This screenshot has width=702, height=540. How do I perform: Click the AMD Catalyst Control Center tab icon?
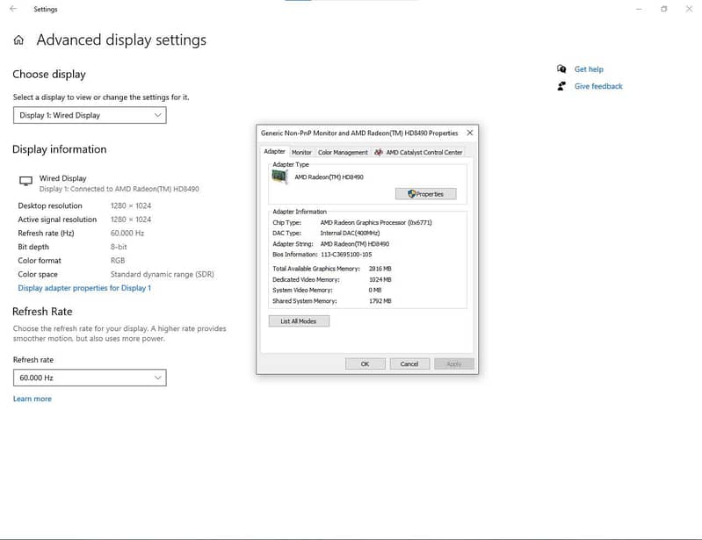[x=379, y=152]
